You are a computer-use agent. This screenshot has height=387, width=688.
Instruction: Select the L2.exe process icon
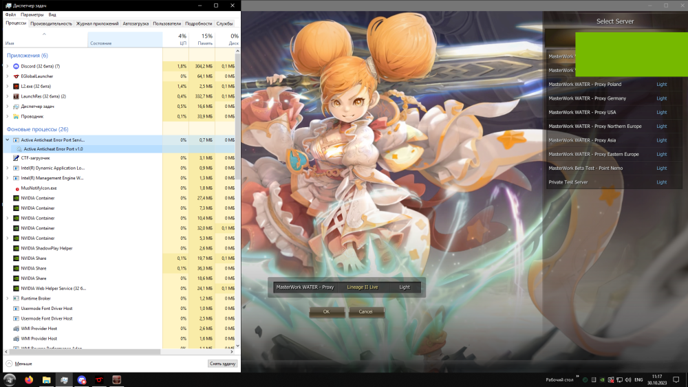16,87
